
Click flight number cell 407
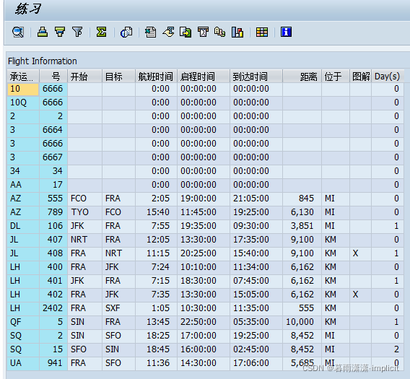(x=53, y=240)
